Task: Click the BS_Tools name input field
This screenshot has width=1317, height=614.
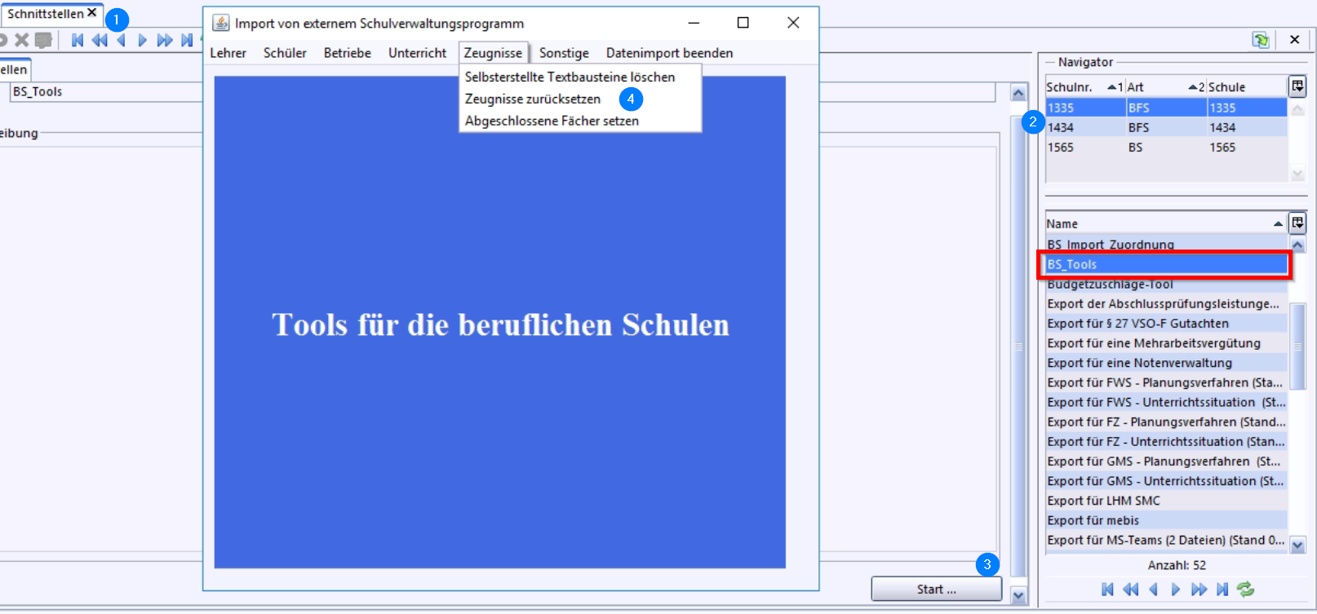Action: point(106,91)
